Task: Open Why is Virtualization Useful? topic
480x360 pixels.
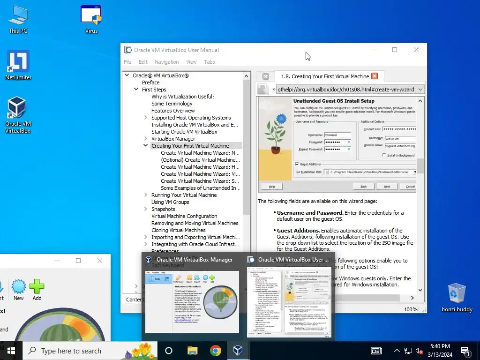Action: click(183, 97)
